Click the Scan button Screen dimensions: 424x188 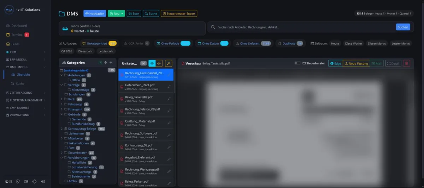[x=134, y=13]
